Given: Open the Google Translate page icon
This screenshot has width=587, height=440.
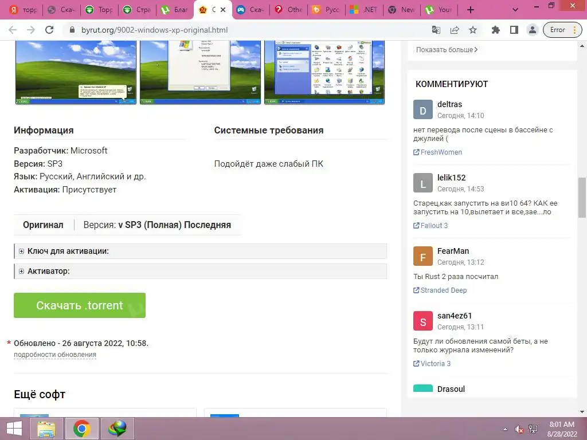Looking at the screenshot, I should pyautogui.click(x=436, y=30).
